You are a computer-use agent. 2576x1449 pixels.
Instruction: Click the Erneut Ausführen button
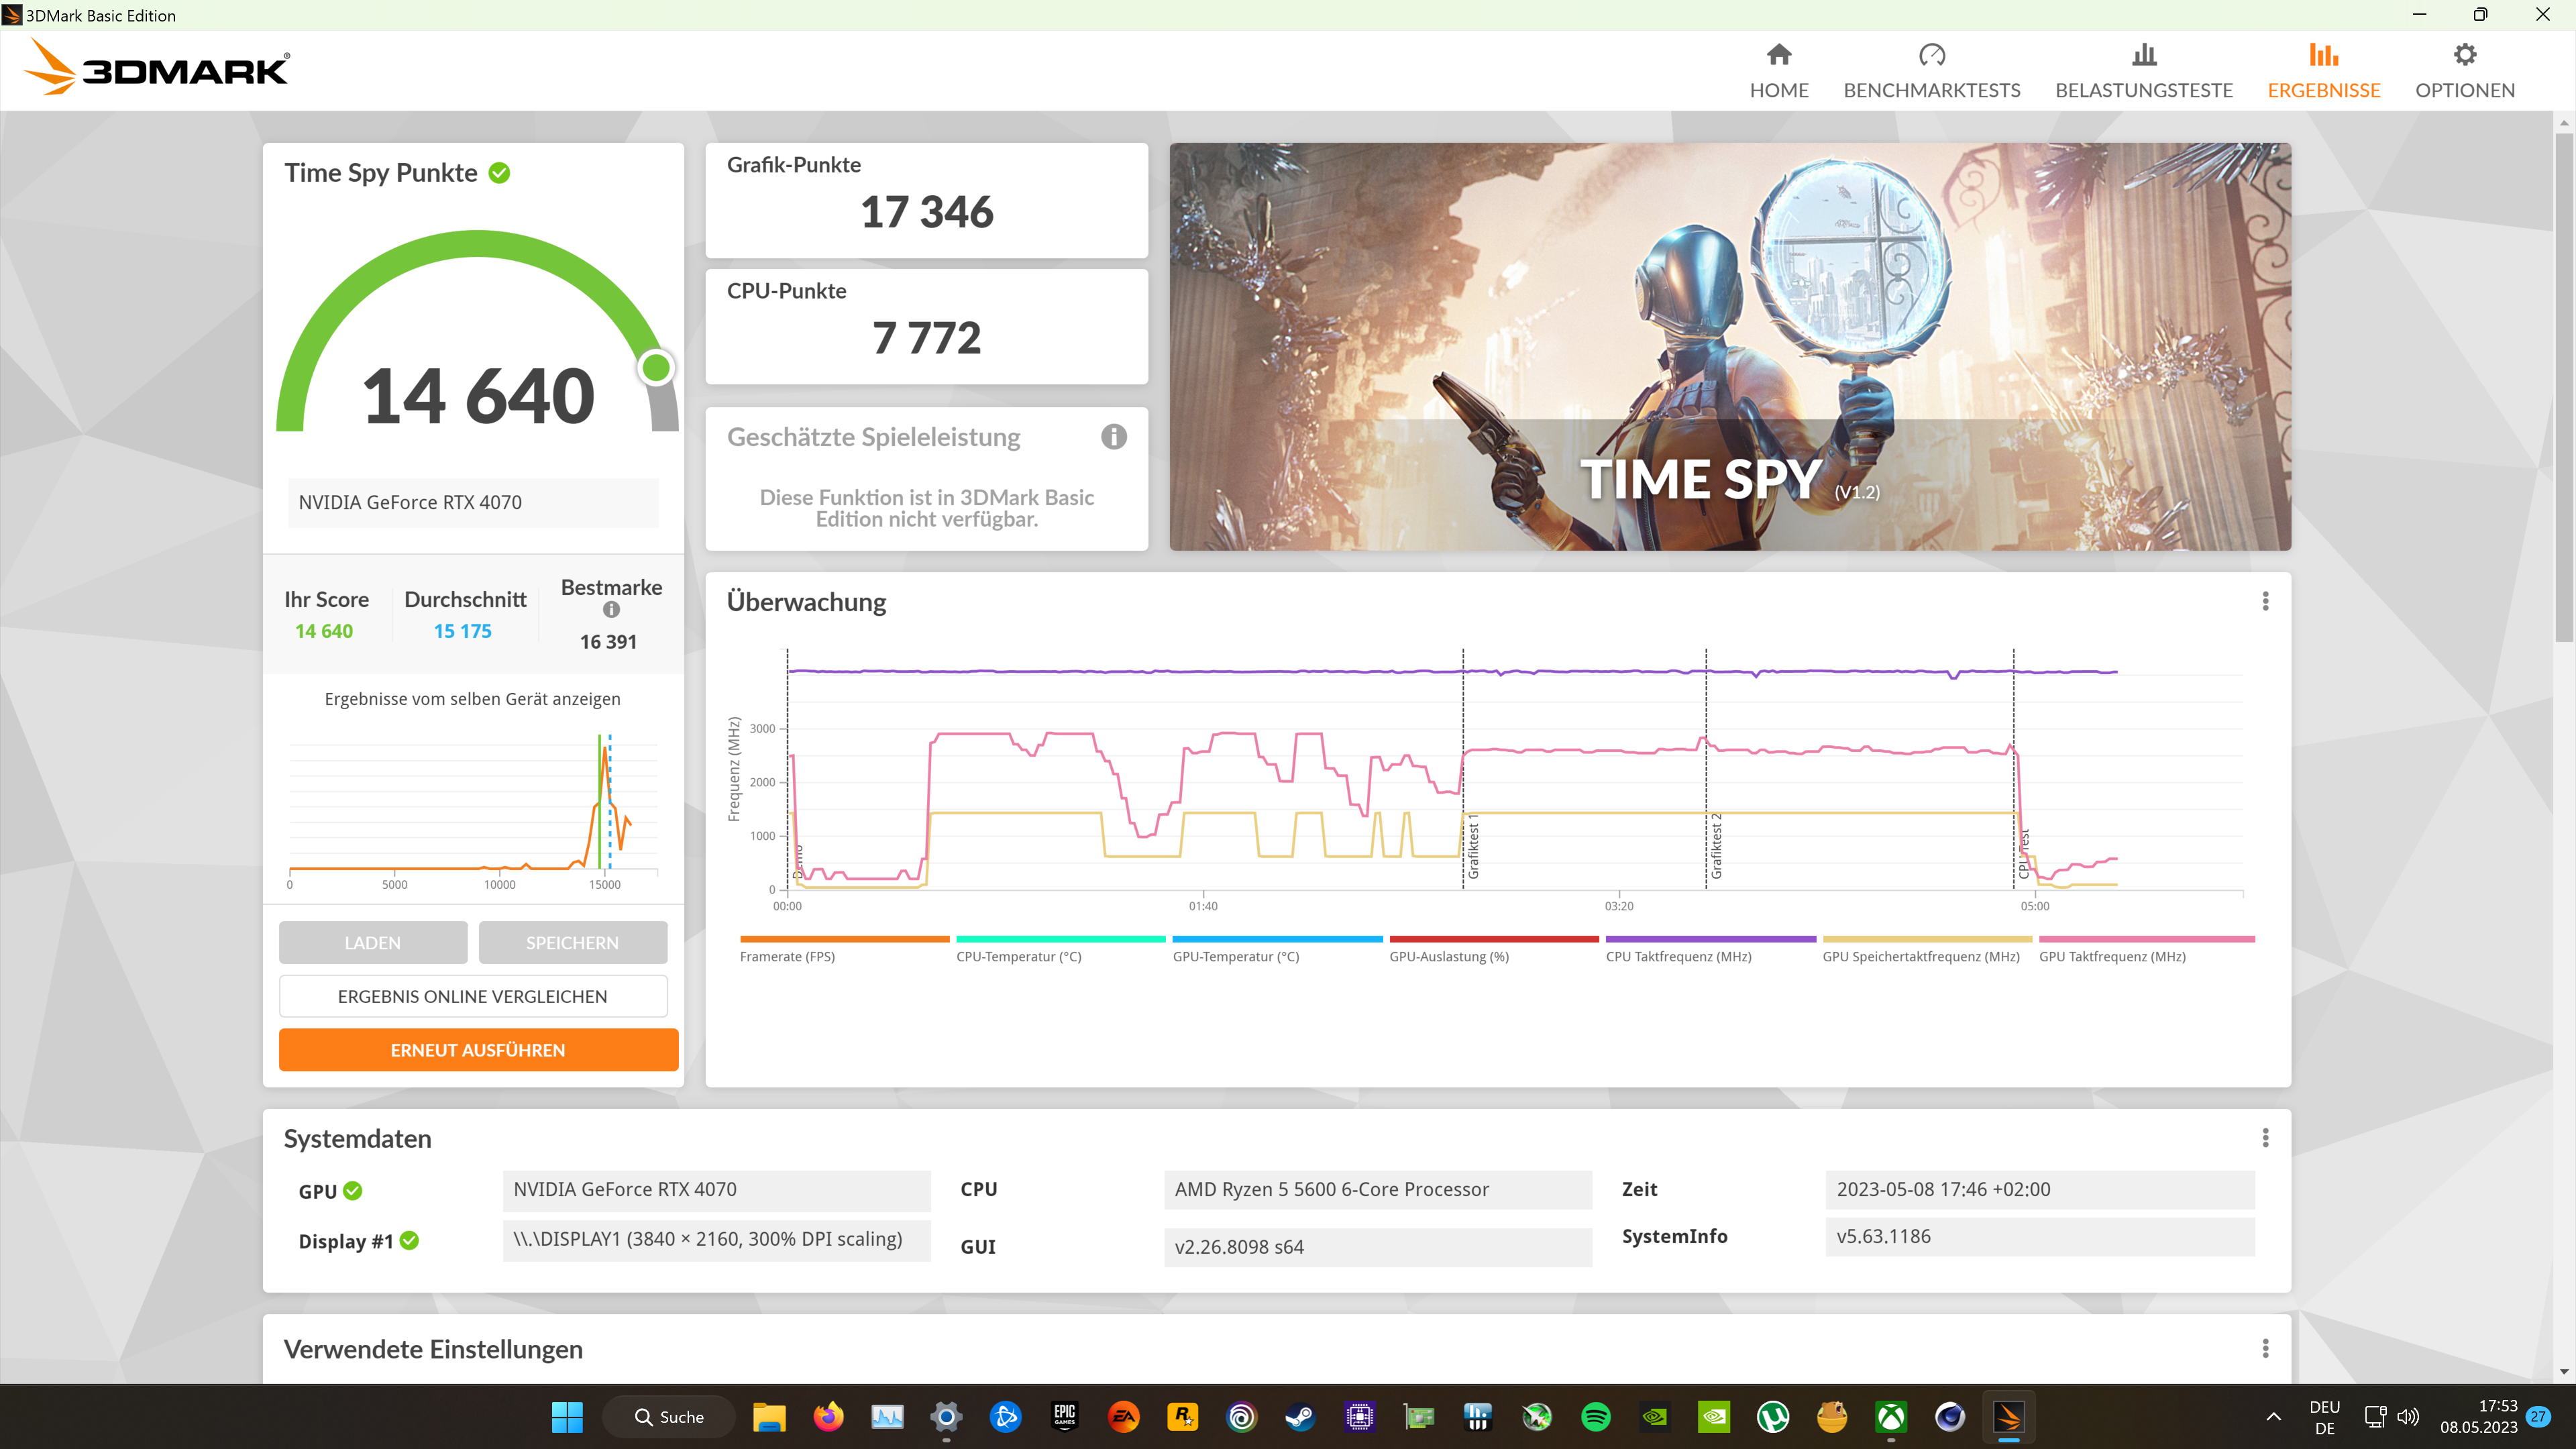coord(477,1049)
